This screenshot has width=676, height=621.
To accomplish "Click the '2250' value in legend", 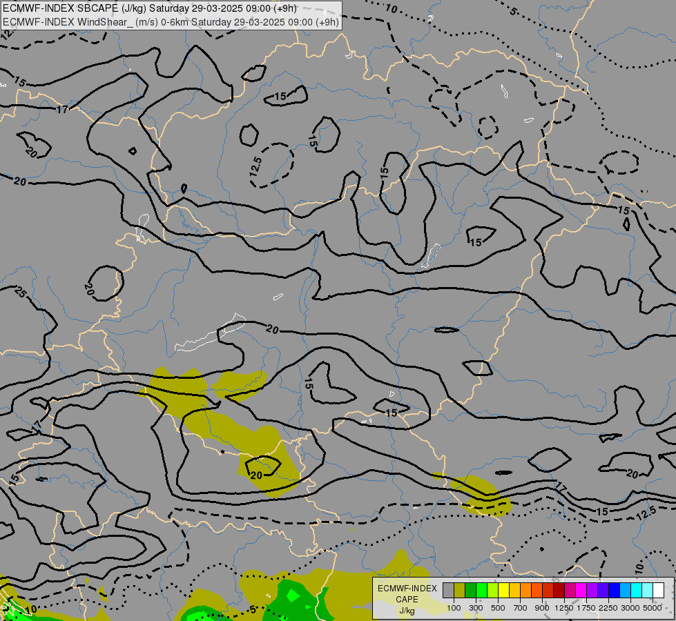I will (608, 608).
